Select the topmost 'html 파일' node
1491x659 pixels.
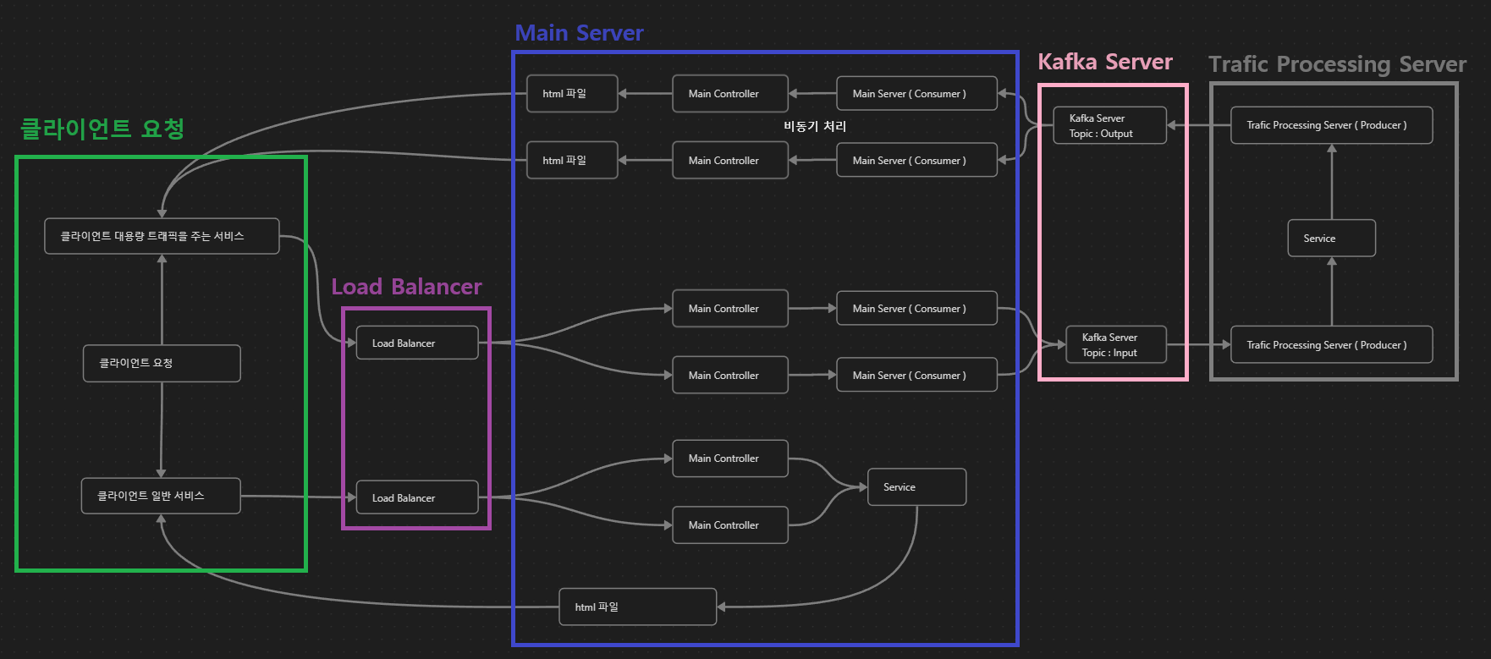point(572,93)
